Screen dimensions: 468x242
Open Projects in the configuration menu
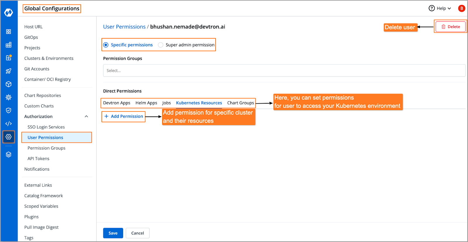coord(32,48)
